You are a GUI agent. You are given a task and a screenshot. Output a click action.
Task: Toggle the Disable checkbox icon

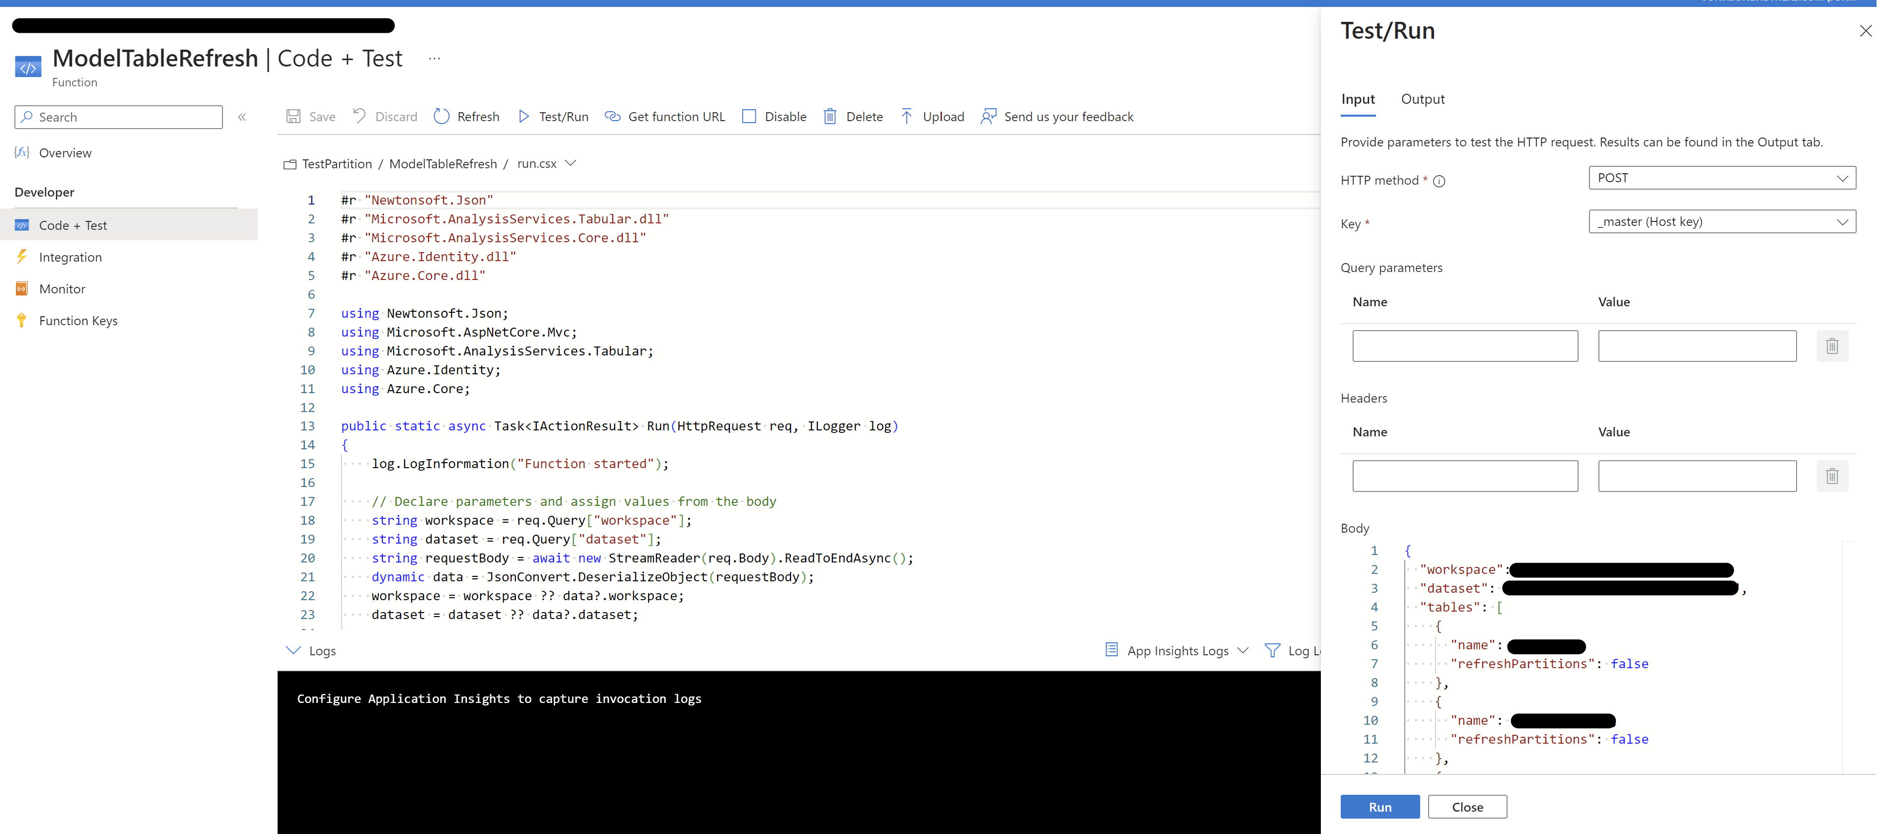pos(748,117)
